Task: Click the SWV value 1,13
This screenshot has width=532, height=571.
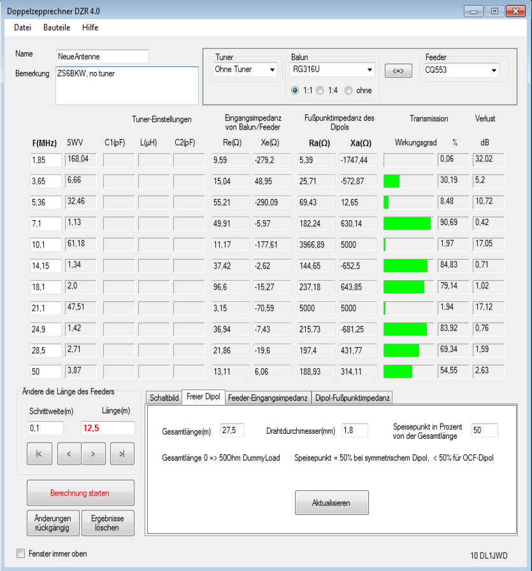Action: pyautogui.click(x=81, y=223)
